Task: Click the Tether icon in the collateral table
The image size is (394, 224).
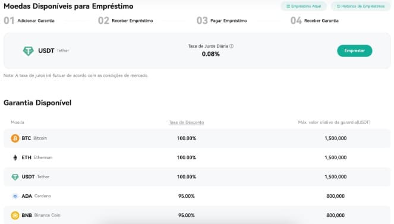Action: coord(15,177)
